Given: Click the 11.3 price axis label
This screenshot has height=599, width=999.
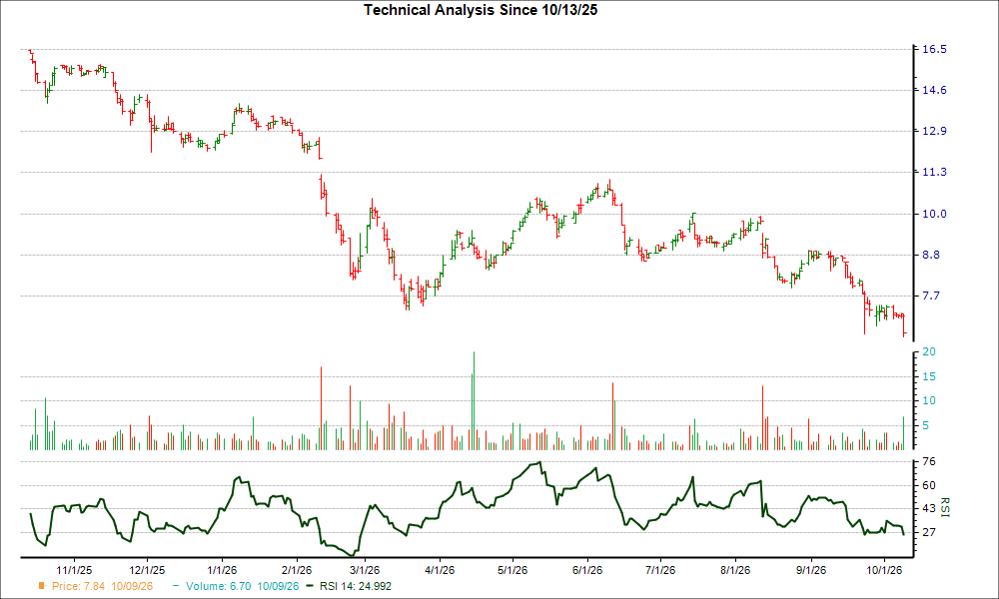Looking at the screenshot, I should [x=934, y=172].
